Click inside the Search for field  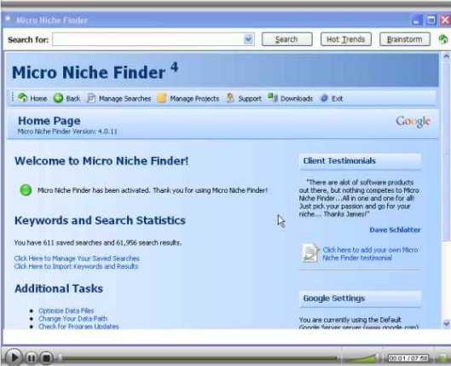148,39
